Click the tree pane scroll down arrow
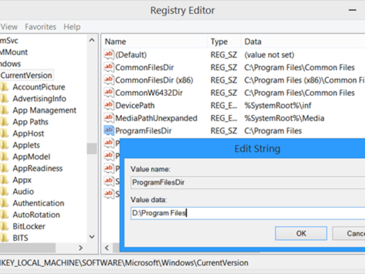Viewport: 365px width, 274px height. pyautogui.click(x=92, y=237)
